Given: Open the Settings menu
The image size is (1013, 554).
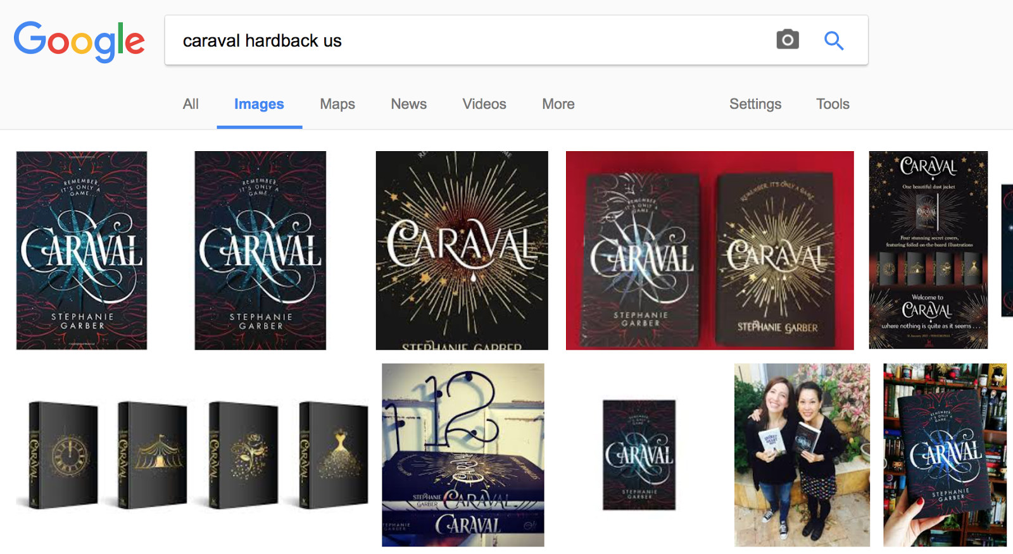Looking at the screenshot, I should tap(755, 104).
